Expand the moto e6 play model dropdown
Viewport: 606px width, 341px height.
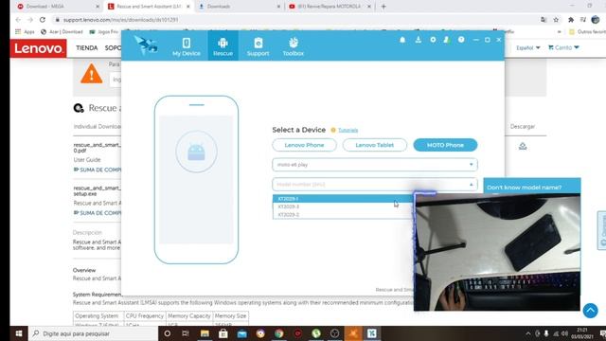click(x=375, y=164)
